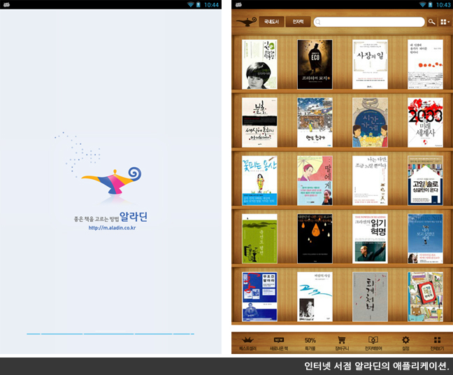This screenshot has height=375, width=453.
Task: Open the book cover with boy's portrait
Action: click(x=259, y=64)
